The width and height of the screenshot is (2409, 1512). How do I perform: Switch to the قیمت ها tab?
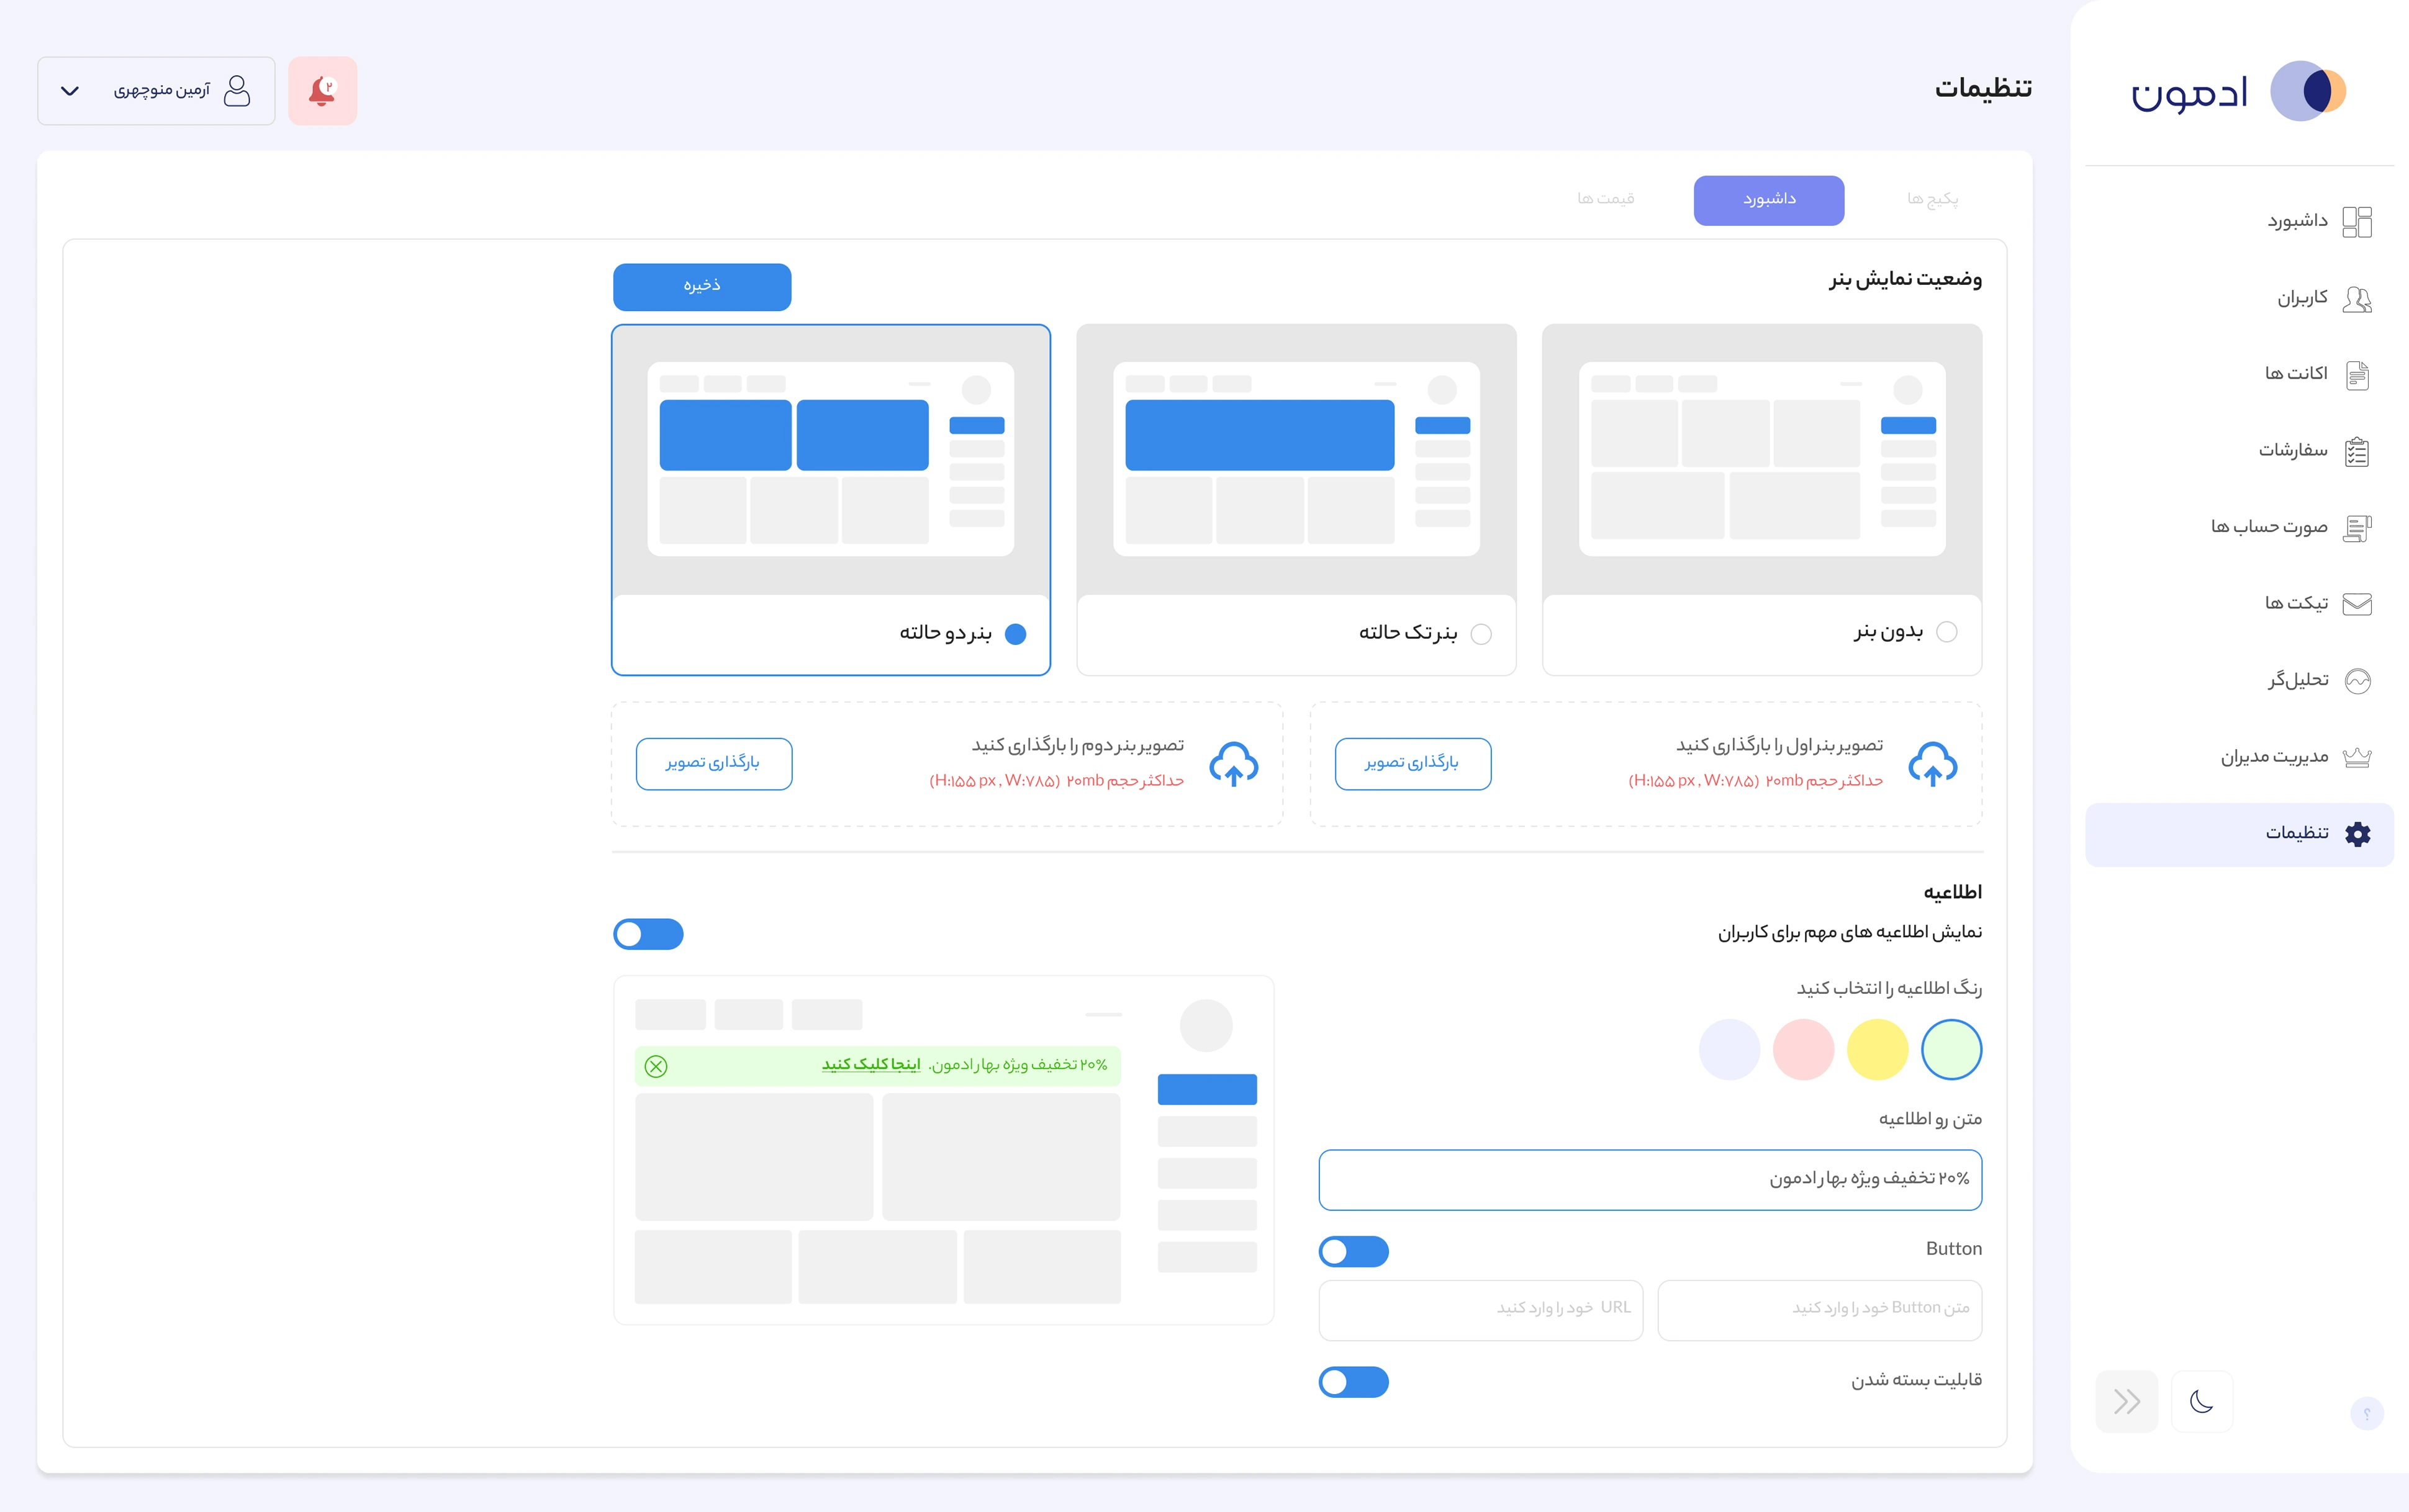[1605, 200]
